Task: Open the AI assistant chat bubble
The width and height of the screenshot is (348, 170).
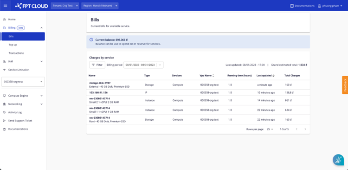Action: pos(338,160)
